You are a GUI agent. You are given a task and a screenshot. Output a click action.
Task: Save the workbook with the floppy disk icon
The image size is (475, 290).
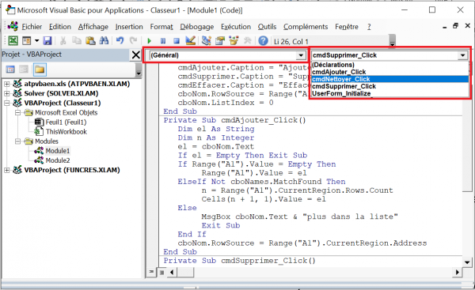pyautogui.click(x=47, y=40)
